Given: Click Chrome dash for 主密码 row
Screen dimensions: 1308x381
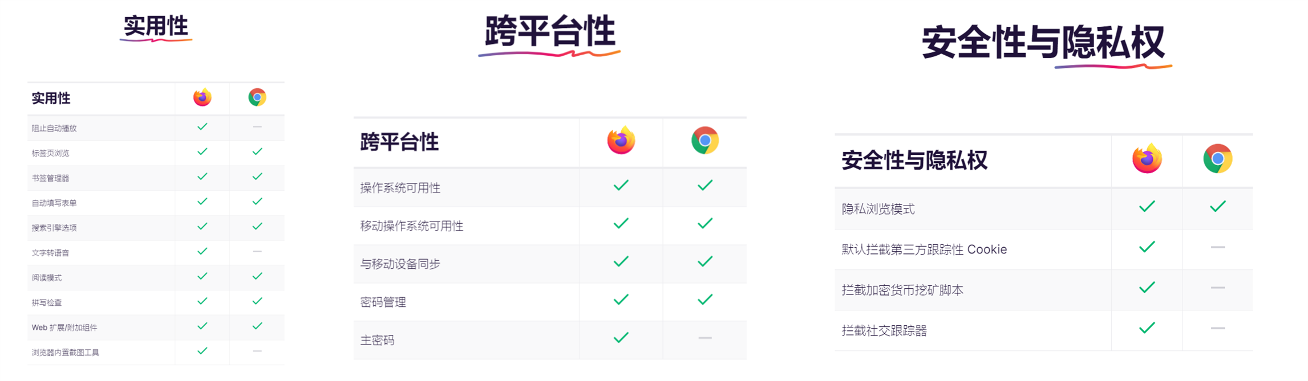Looking at the screenshot, I should tap(705, 338).
